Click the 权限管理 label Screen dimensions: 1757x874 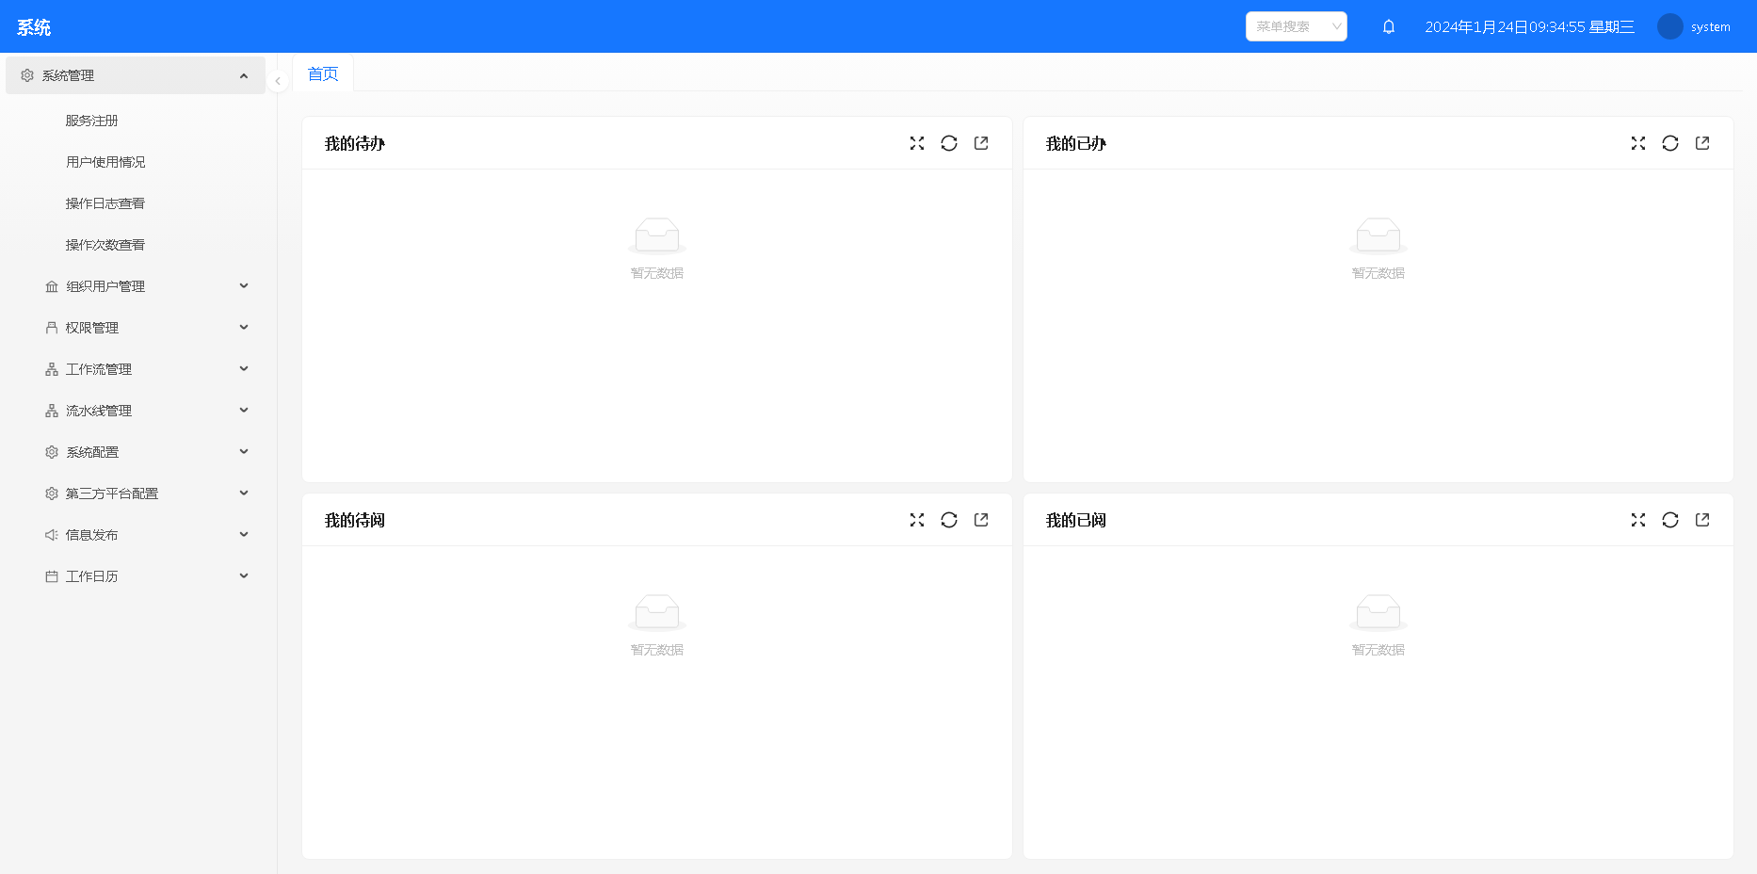(92, 328)
